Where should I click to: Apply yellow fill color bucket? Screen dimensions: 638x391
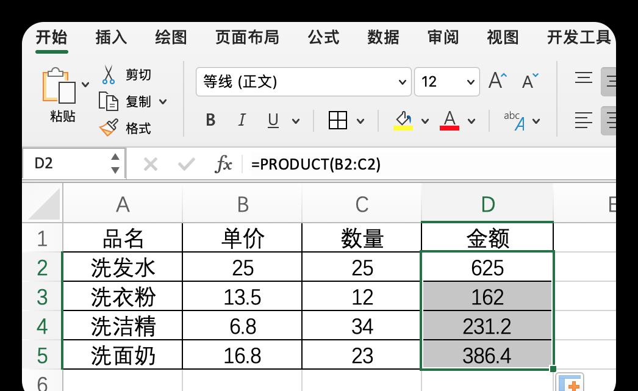point(403,120)
